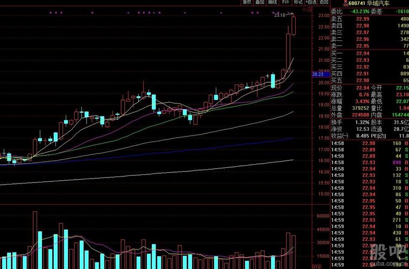Select the 卖一 ask row at 22.95
Screen dimensions: 409x269
[x=370, y=46]
